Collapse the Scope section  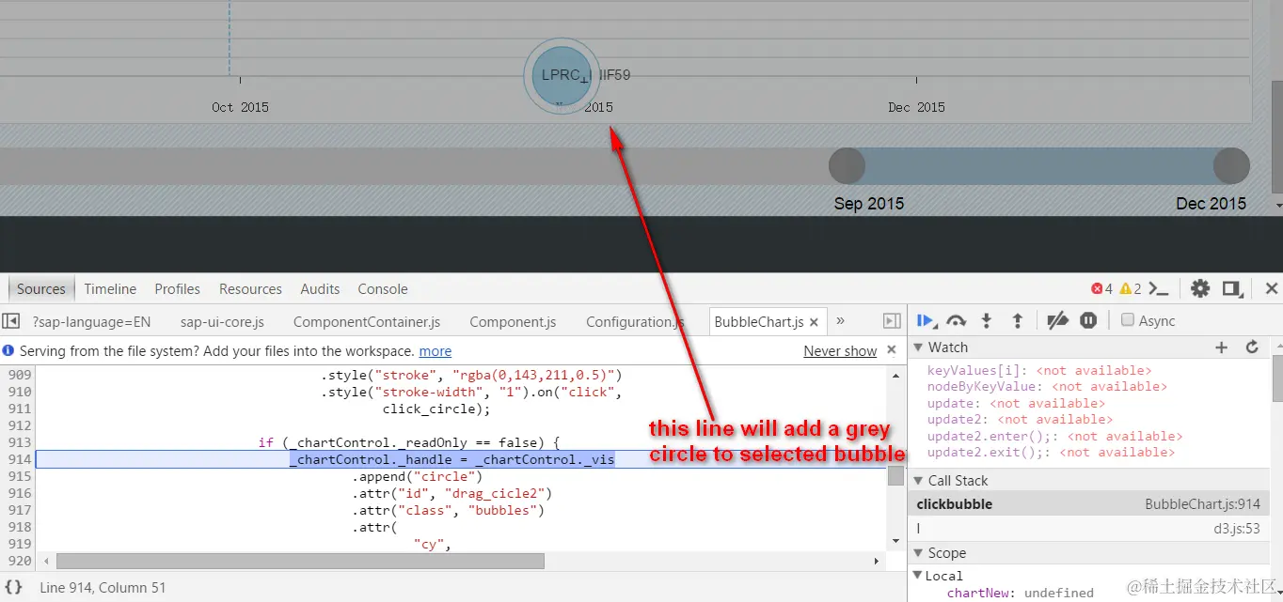click(x=918, y=553)
